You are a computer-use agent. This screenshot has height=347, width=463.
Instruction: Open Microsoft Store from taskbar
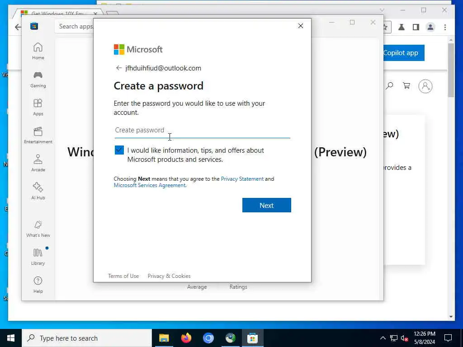pos(252,338)
